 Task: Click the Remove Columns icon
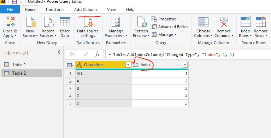(x=224, y=22)
